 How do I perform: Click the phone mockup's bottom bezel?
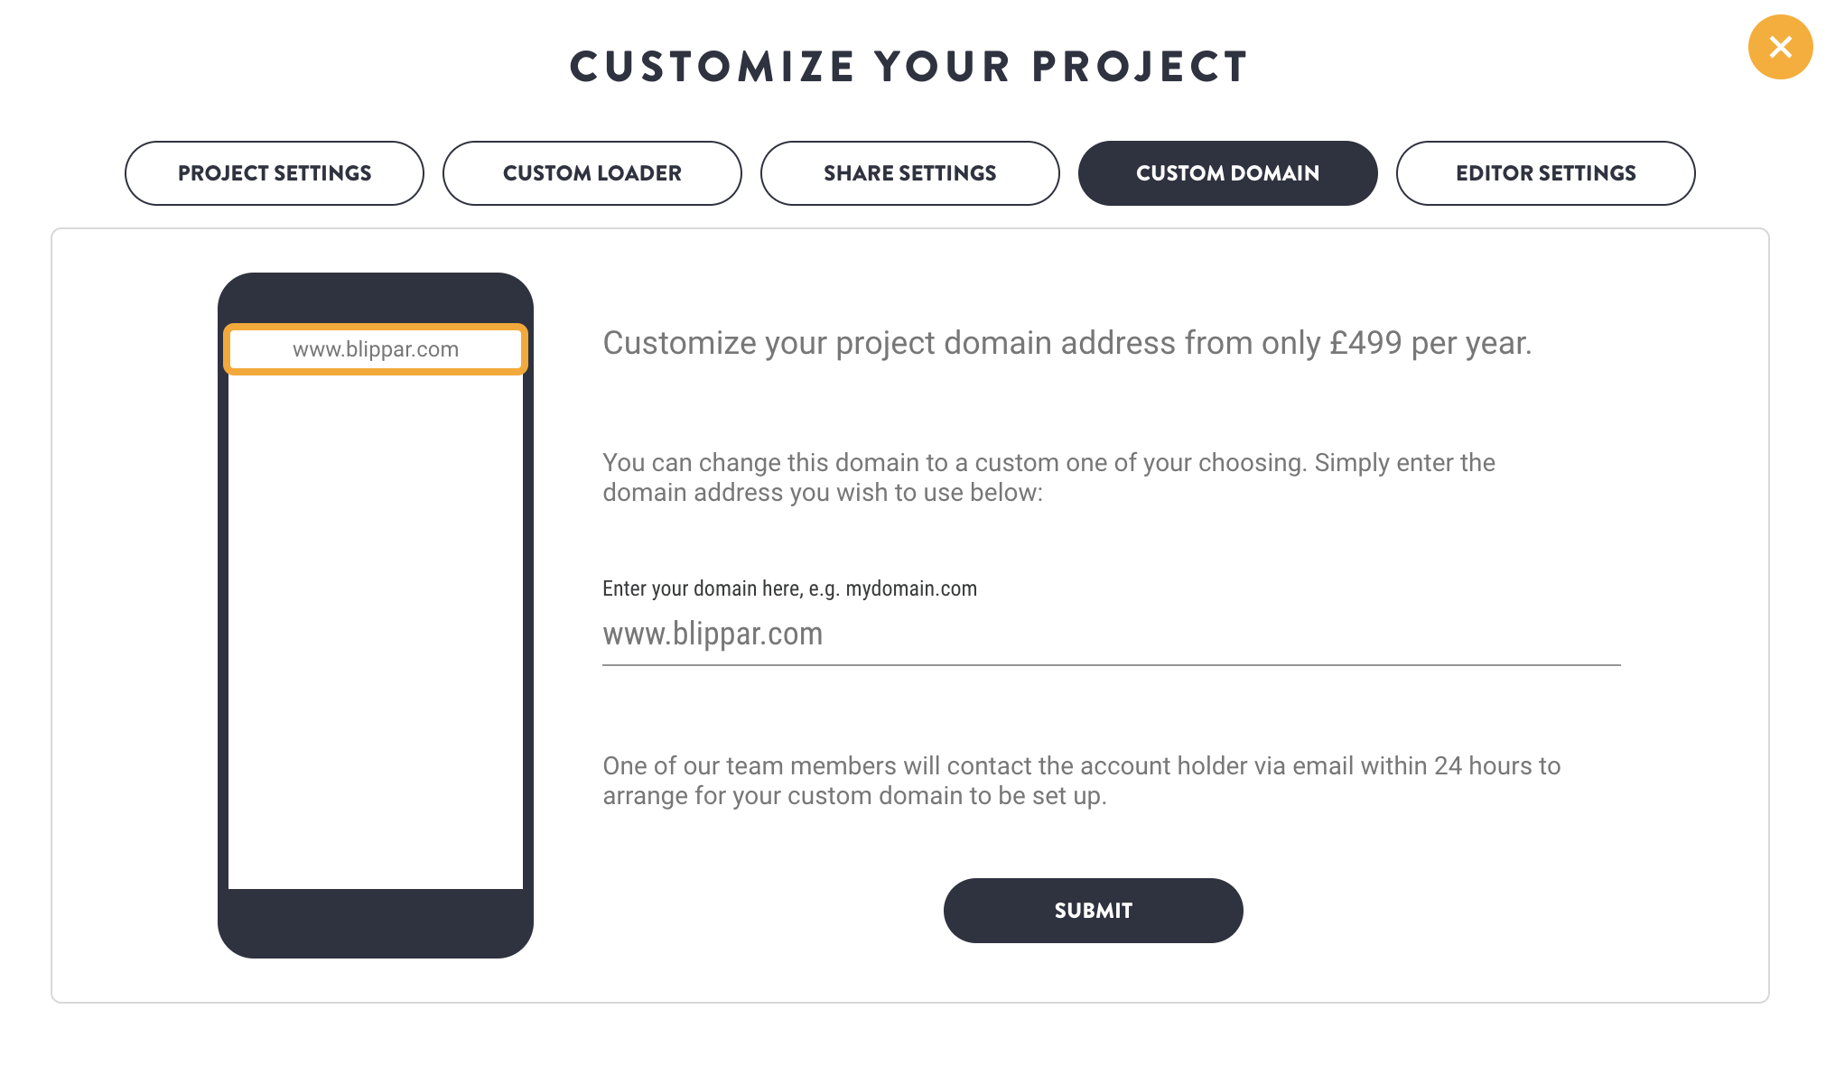(x=375, y=924)
